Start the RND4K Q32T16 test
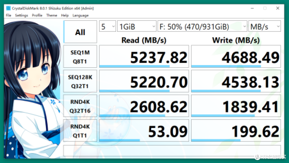 (80, 106)
